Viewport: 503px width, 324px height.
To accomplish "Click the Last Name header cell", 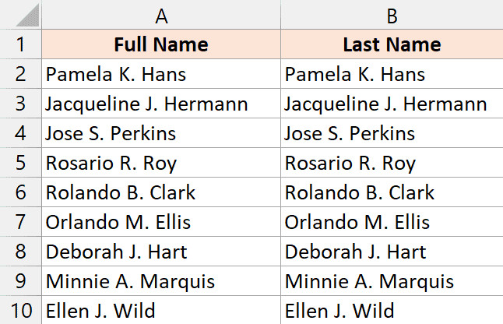I will click(391, 44).
